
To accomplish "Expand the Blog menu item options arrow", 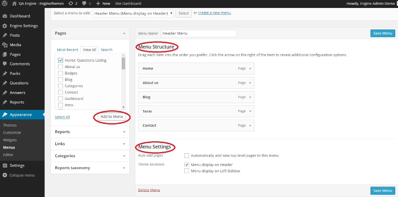I will coord(250,97).
